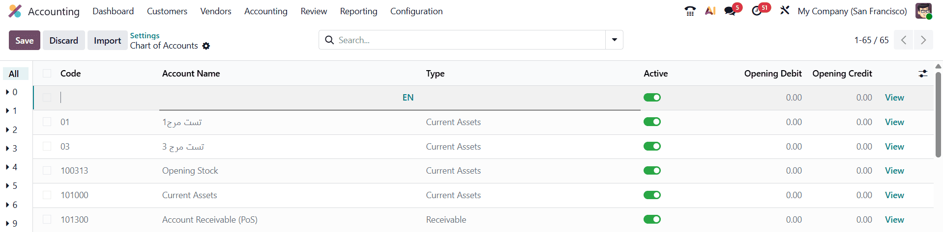Toggle Active for account 101000
943x232 pixels.
click(x=652, y=195)
